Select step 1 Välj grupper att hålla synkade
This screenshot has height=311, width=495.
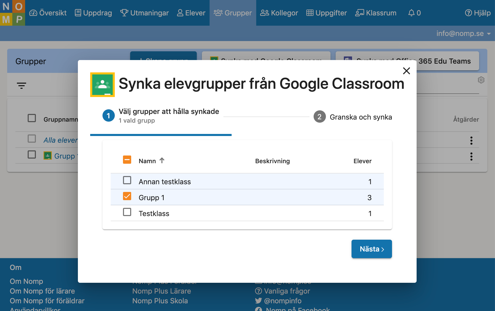[161, 116]
